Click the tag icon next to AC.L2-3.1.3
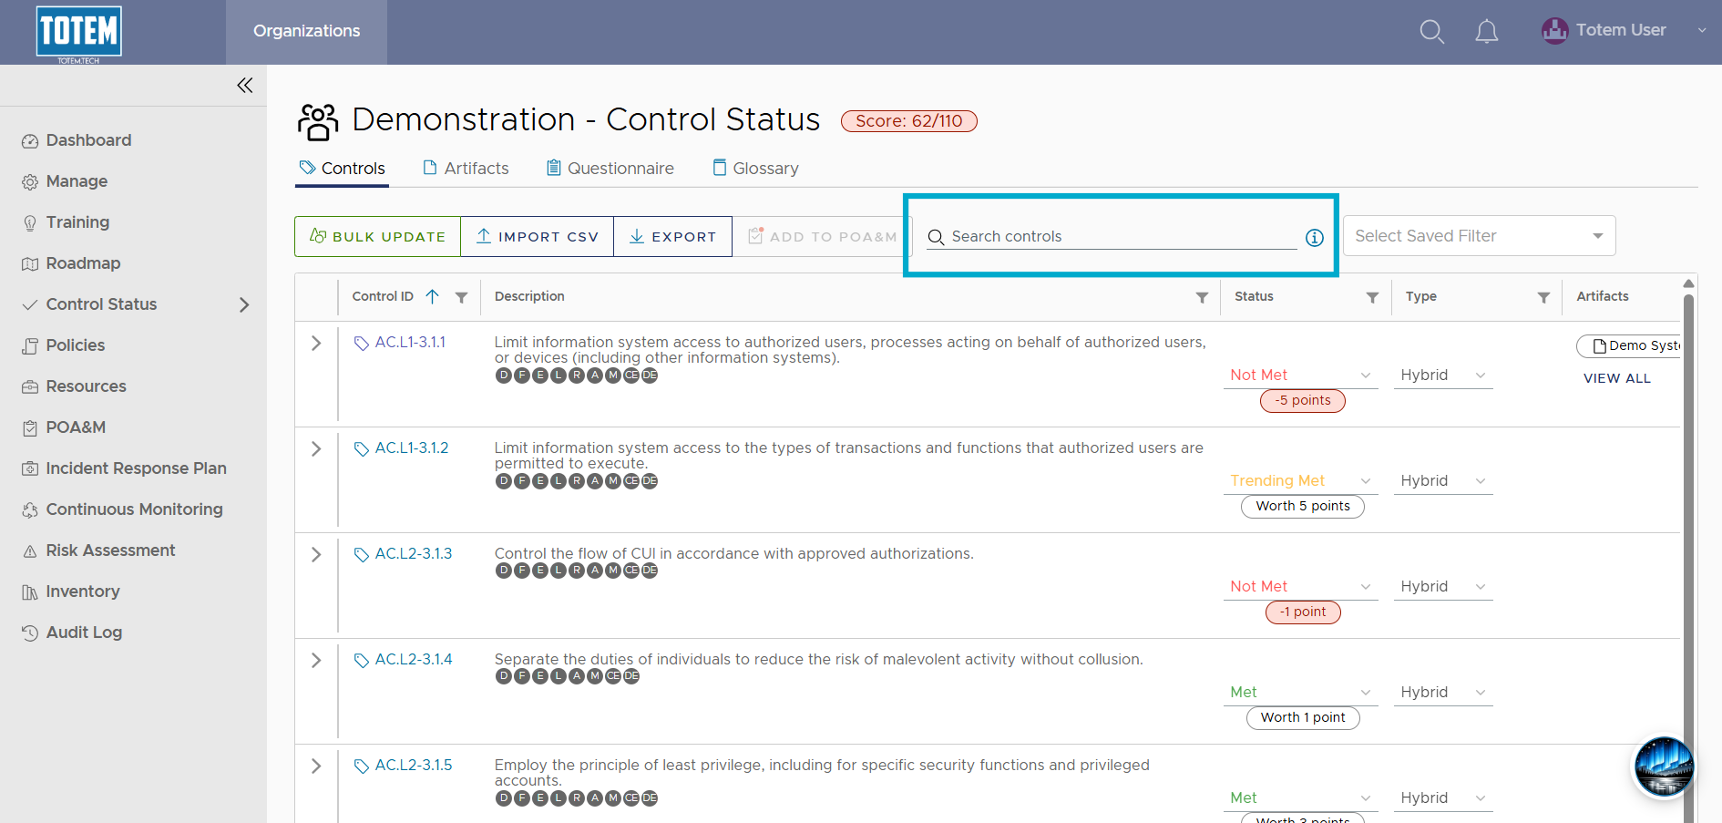This screenshot has width=1722, height=823. (x=362, y=555)
